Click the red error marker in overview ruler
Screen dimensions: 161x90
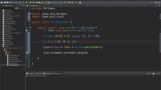pos(160,53)
